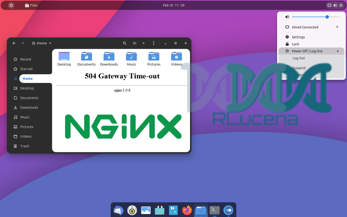Open the Tweaks toggle icon in dock
The image size is (347, 217).
[228, 210]
